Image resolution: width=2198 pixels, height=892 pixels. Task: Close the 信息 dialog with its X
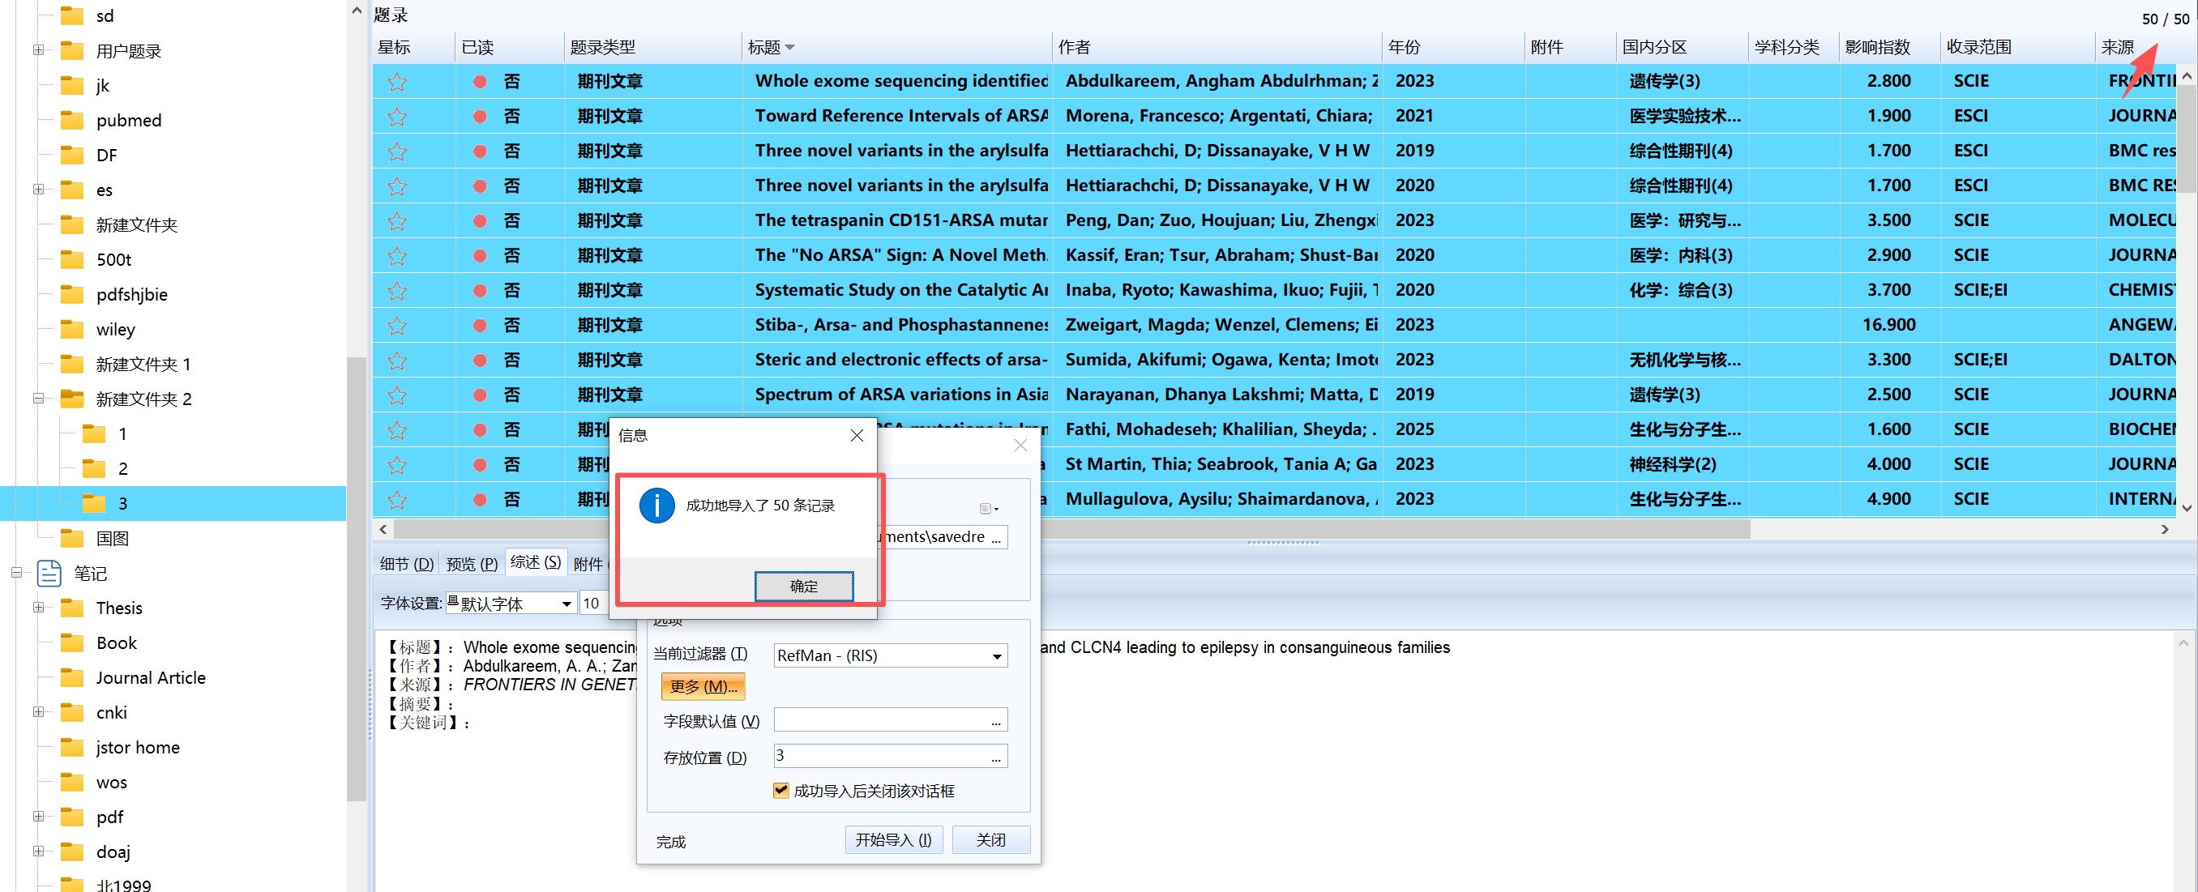click(857, 435)
